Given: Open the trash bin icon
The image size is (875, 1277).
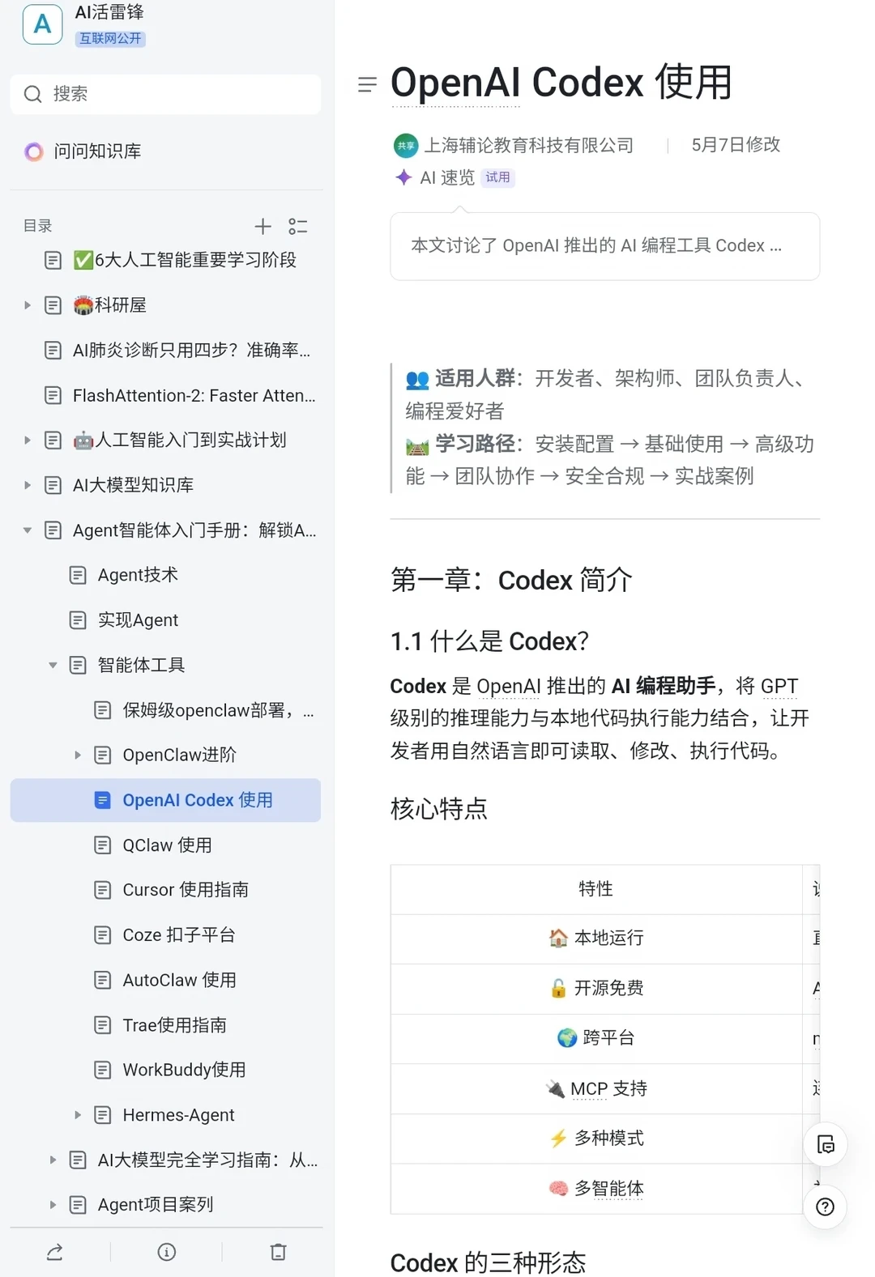Looking at the screenshot, I should coord(278,1252).
